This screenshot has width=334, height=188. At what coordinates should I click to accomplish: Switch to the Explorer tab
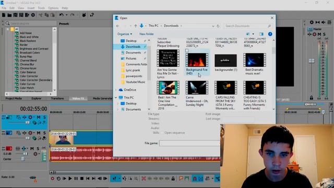click(x=37, y=99)
